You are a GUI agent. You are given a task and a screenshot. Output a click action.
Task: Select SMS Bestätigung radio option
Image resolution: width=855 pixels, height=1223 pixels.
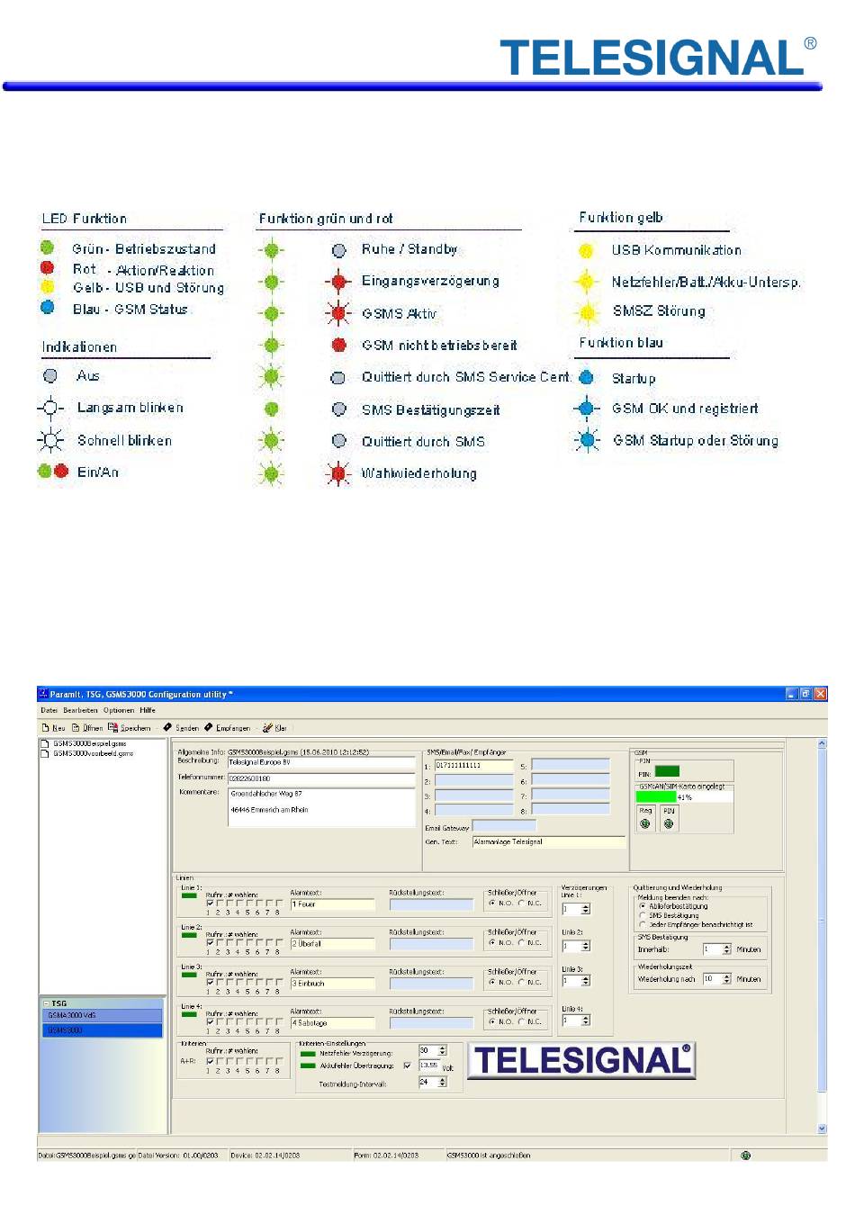643,915
